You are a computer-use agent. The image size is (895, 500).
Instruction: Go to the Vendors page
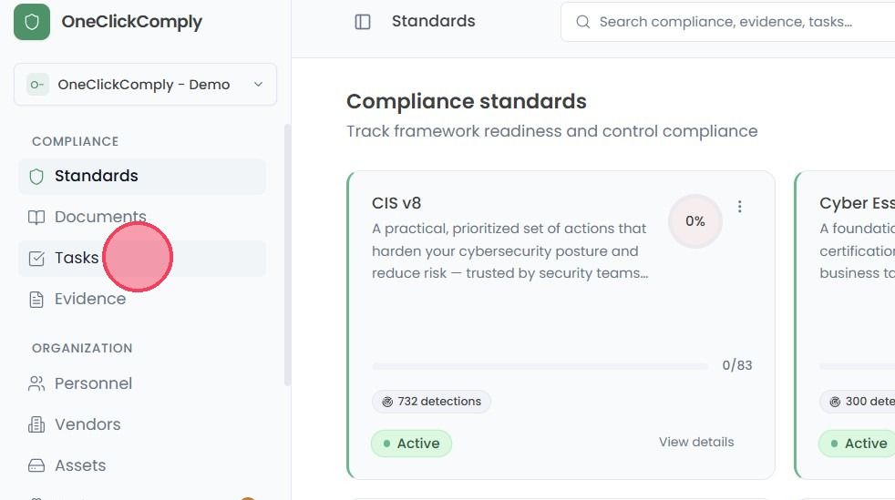coord(141,424)
